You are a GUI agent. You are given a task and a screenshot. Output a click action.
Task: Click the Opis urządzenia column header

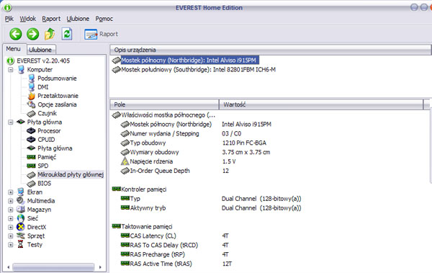click(270, 50)
